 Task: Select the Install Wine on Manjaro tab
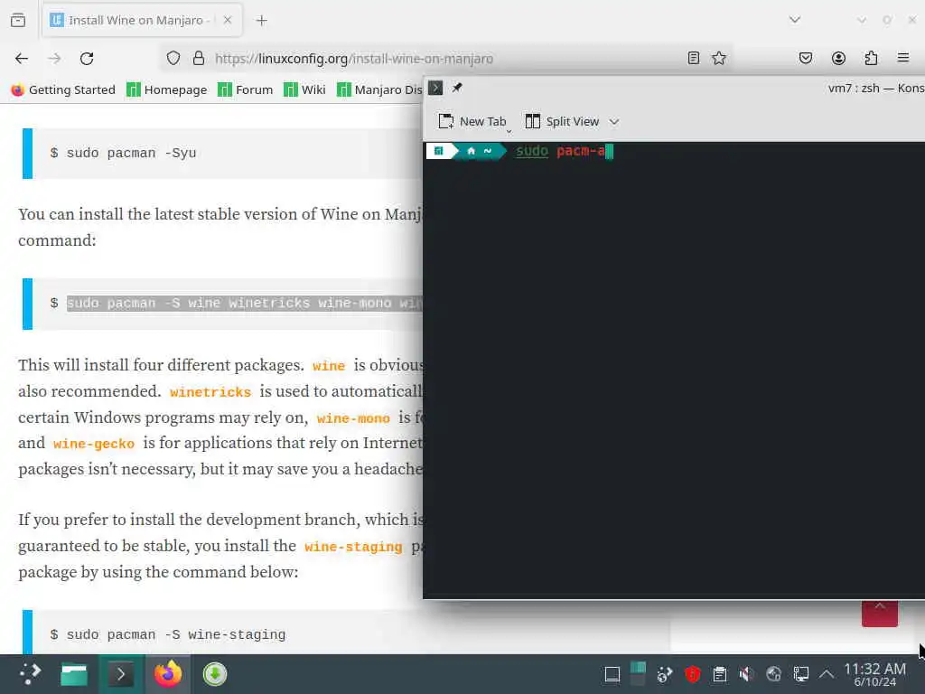click(142, 20)
